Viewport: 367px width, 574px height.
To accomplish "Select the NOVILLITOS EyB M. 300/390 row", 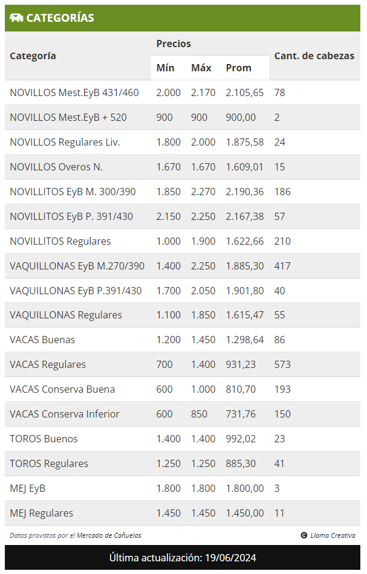I will click(x=183, y=192).
